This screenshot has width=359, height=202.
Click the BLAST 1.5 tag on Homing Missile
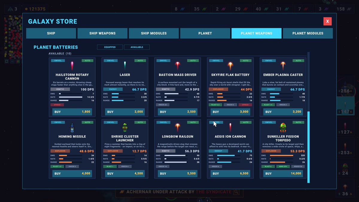tap(57, 166)
